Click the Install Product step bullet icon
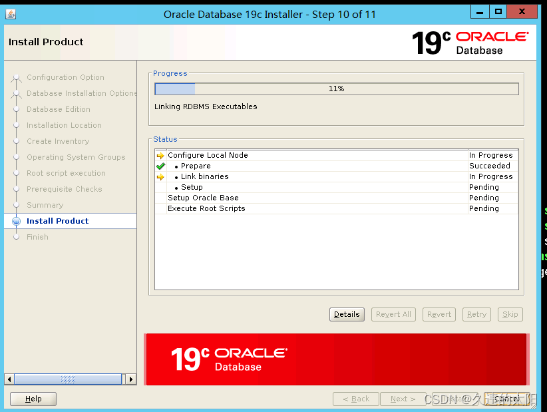 17,221
